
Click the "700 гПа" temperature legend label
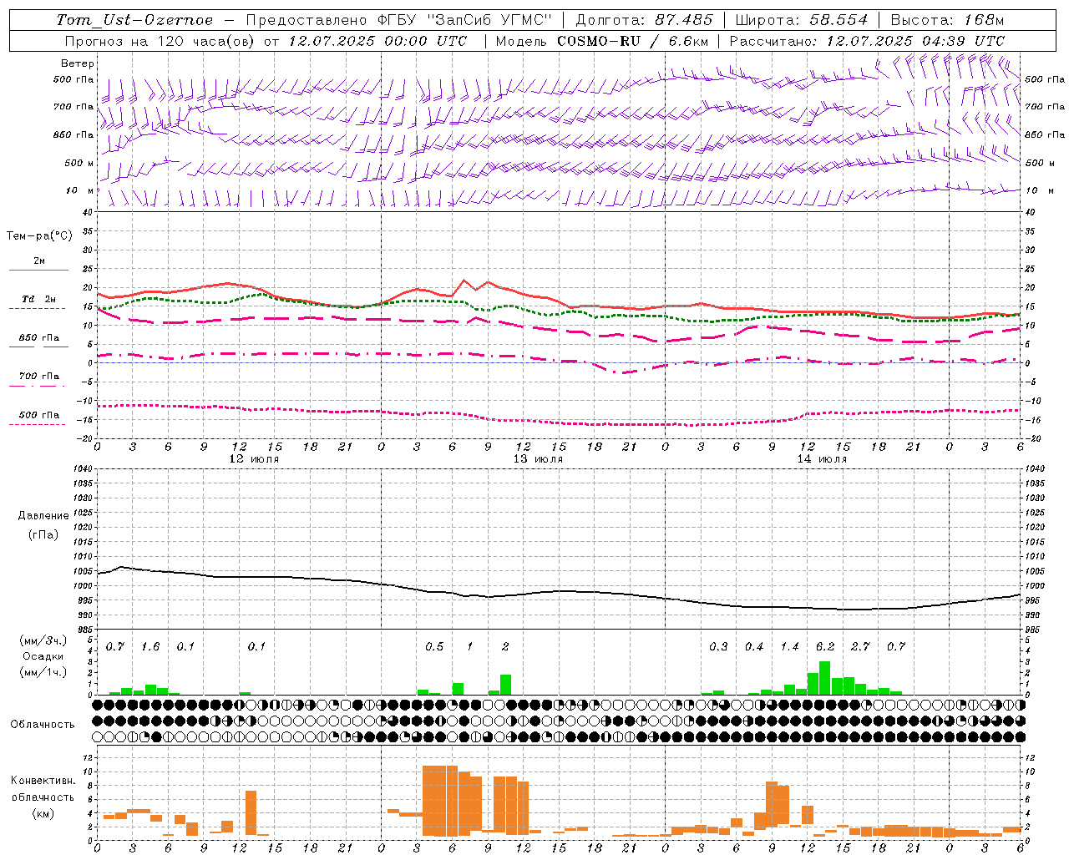(39, 377)
